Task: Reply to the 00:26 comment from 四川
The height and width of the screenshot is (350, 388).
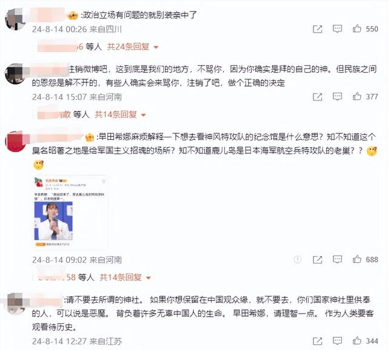Action: 337,29
